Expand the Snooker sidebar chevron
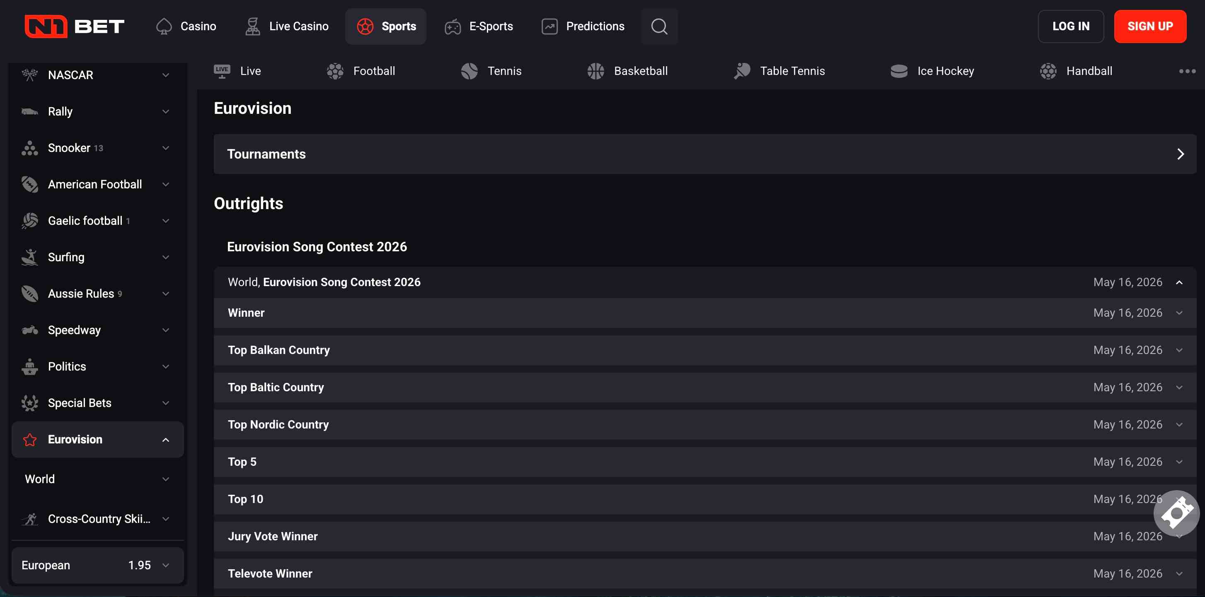This screenshot has width=1205, height=597. pos(166,148)
